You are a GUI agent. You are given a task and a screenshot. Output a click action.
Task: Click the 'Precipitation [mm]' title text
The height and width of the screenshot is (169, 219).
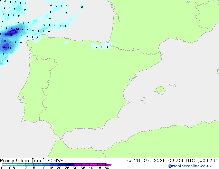click(x=22, y=161)
